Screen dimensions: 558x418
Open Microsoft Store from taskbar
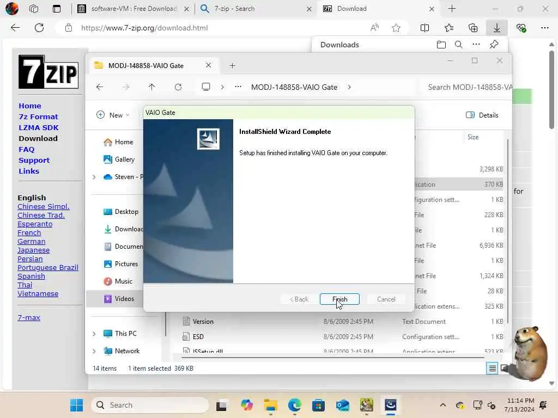point(318,405)
